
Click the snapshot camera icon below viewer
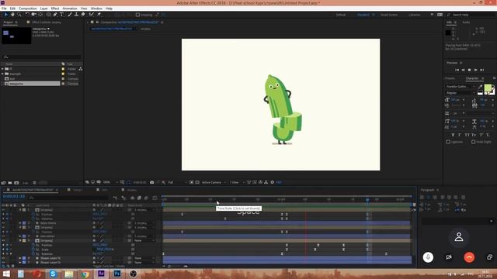pyautogui.click(x=152, y=182)
